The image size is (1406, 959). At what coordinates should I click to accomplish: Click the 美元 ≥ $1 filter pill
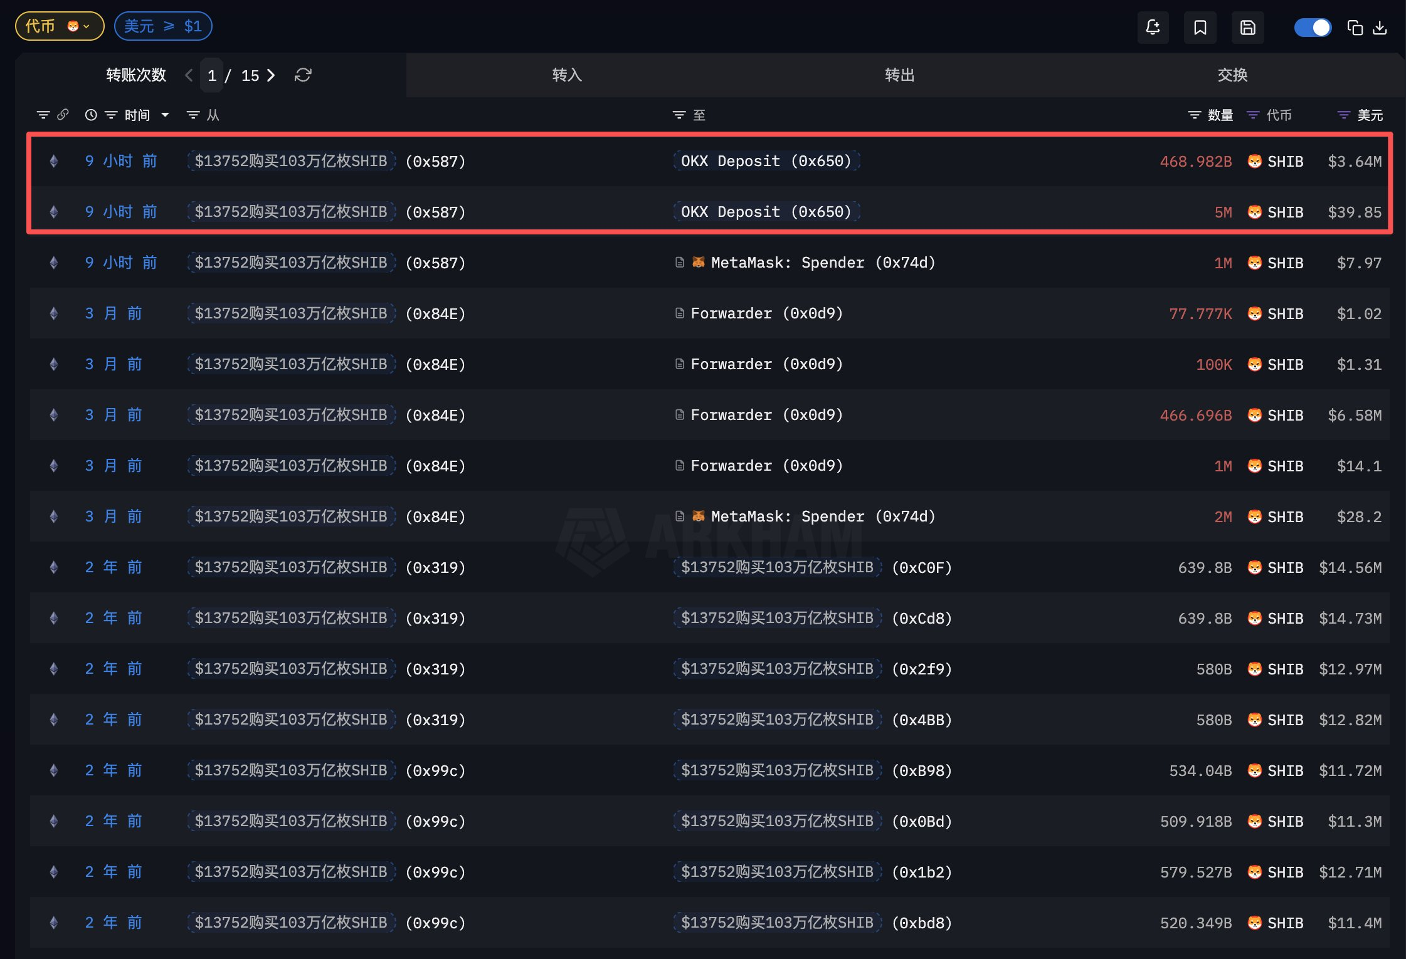point(163,26)
